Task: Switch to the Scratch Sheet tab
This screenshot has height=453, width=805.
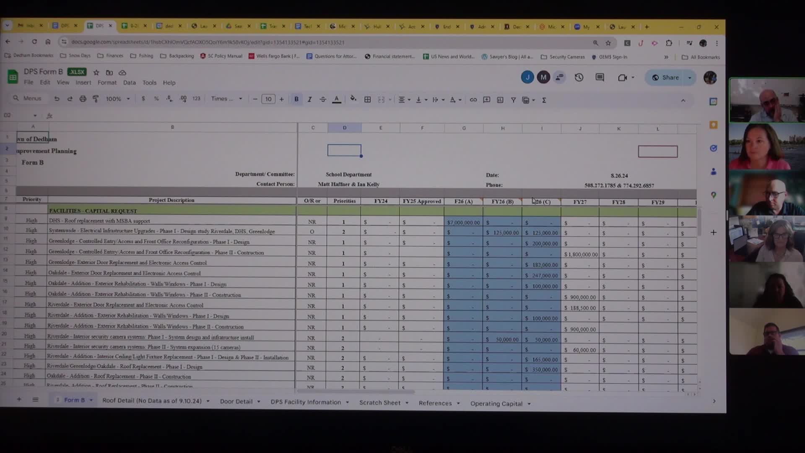Action: tap(379, 403)
